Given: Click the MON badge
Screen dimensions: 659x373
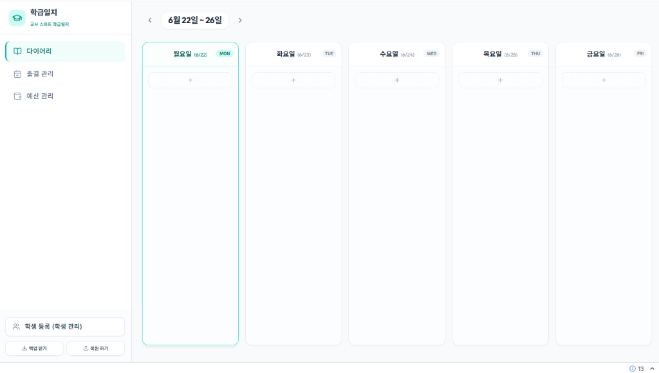Looking at the screenshot, I should [x=225, y=53].
